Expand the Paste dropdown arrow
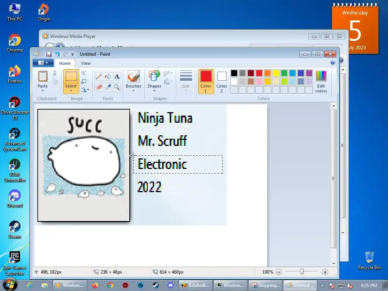 coord(42,91)
